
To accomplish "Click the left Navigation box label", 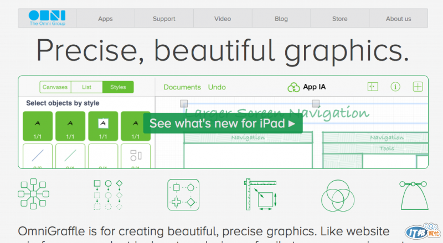I will [x=248, y=138].
